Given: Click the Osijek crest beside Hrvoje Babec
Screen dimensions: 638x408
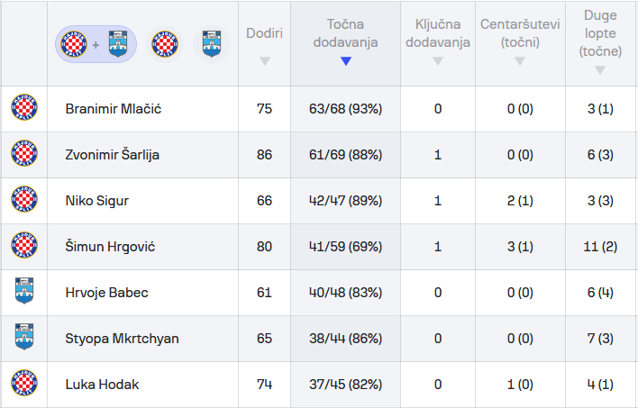Looking at the screenshot, I should pyautogui.click(x=23, y=293).
